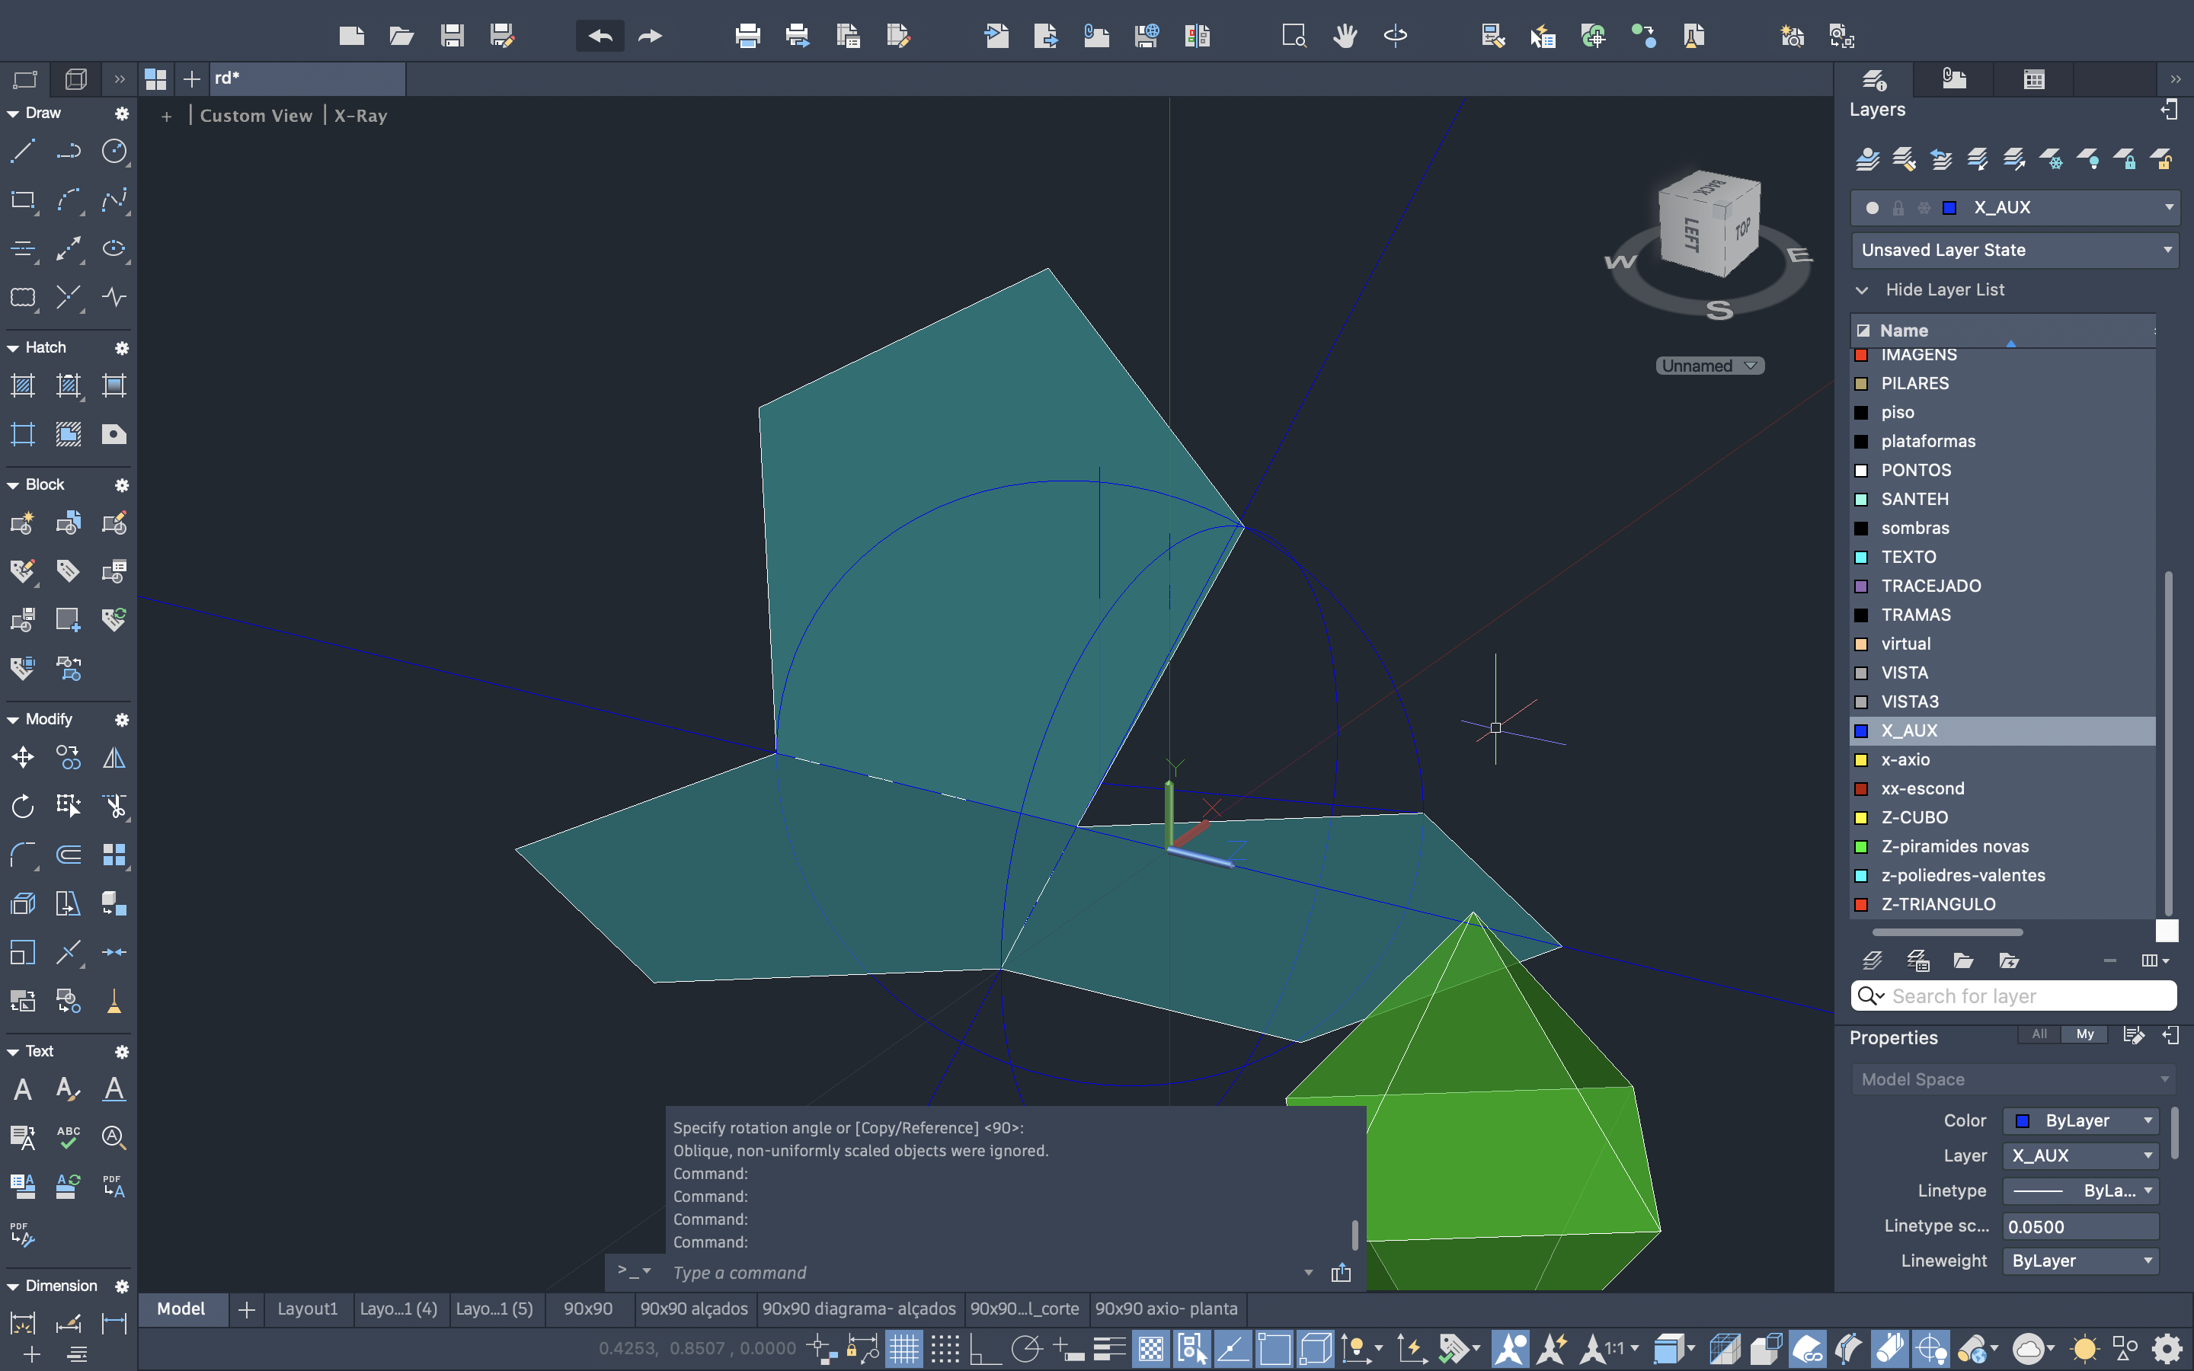
Task: Collapse the Hide Layer List expander
Action: 1862,290
